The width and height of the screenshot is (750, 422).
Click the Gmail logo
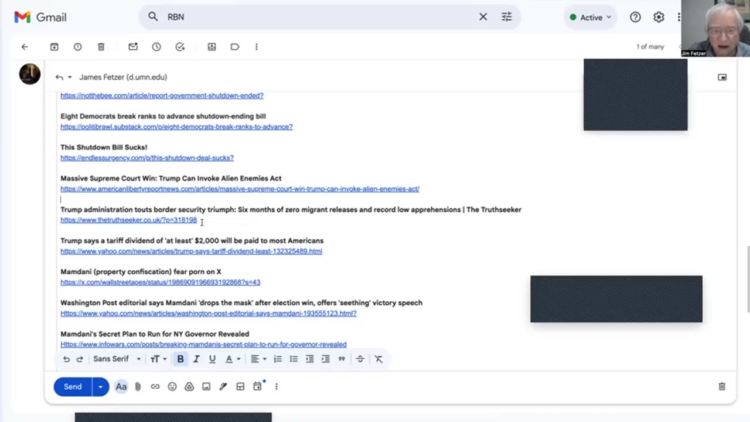[x=40, y=17]
